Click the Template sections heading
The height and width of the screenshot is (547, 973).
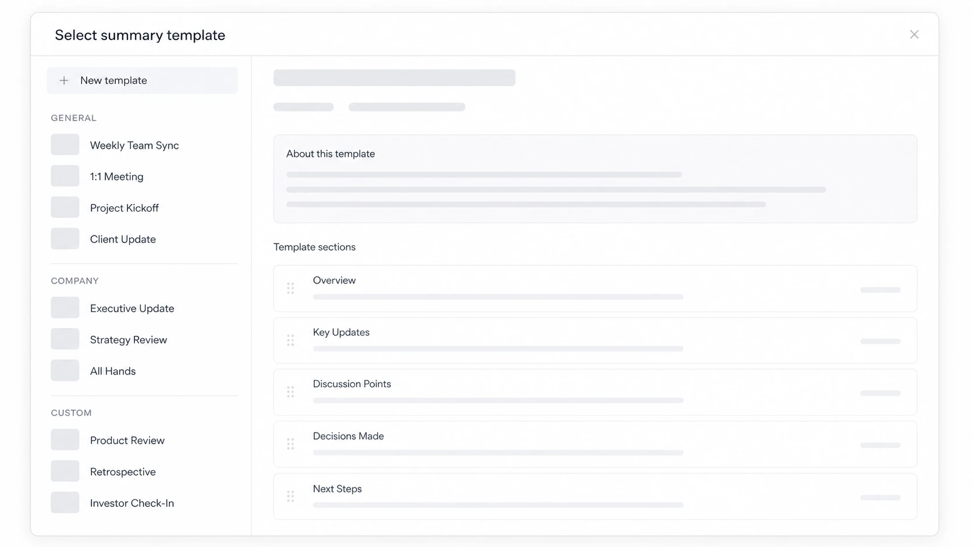314,247
